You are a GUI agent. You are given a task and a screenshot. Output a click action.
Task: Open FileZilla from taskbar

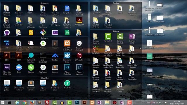[x=47, y=102]
